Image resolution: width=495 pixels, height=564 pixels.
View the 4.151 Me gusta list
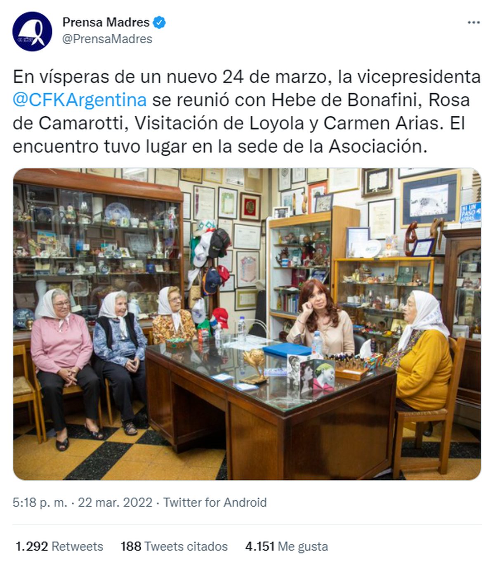(x=287, y=546)
